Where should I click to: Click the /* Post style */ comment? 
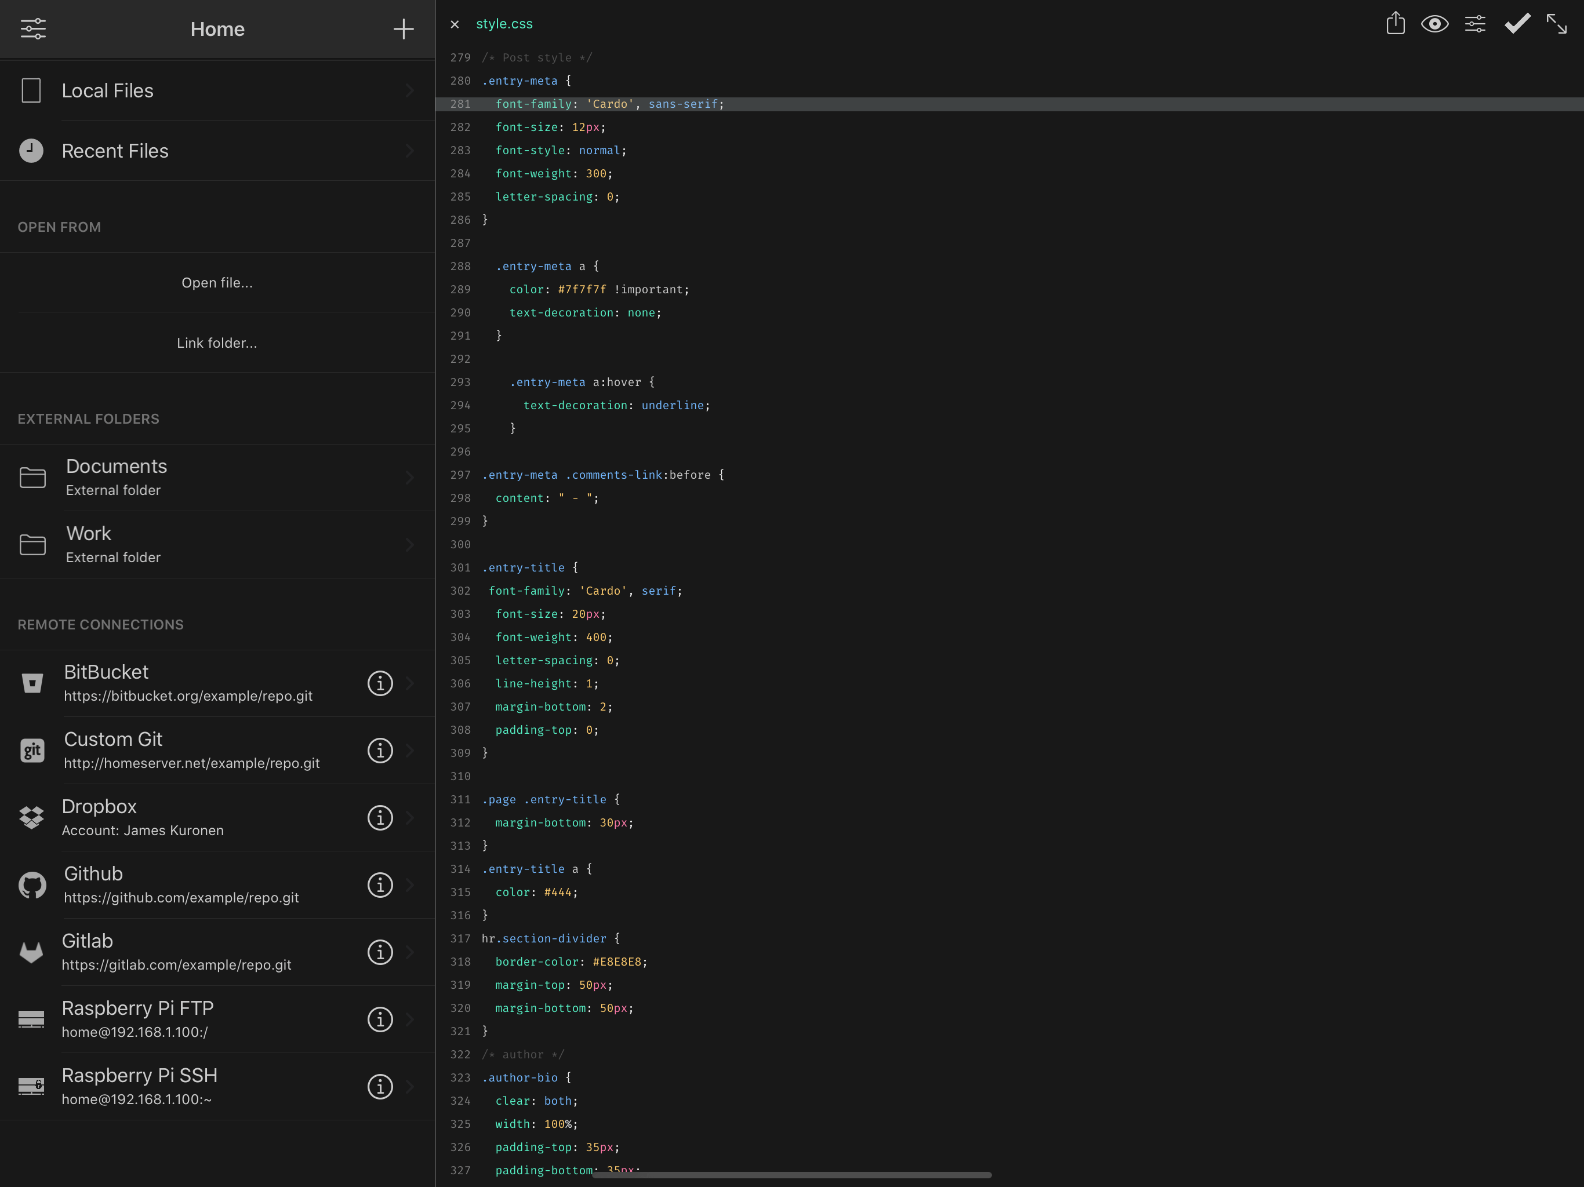pos(537,57)
